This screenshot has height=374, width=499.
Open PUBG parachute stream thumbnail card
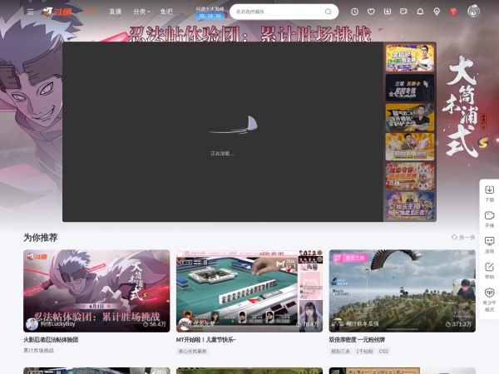[x=403, y=291]
